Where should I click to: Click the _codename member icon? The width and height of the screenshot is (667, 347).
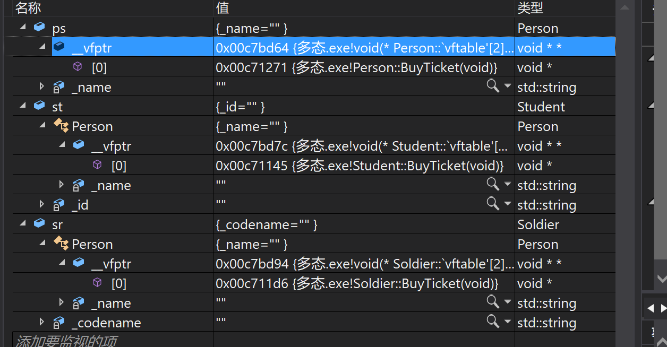(58, 322)
